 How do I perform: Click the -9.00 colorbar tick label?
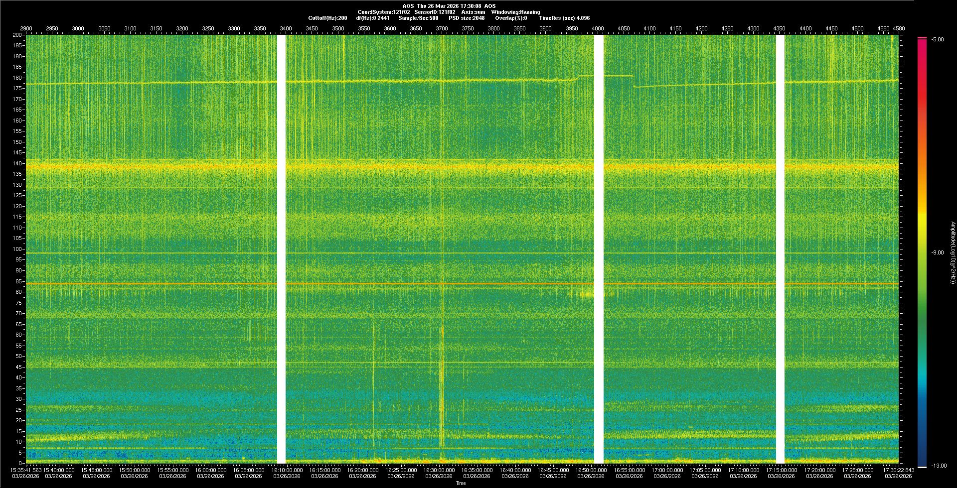[x=937, y=252]
